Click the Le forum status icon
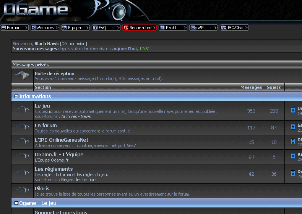302x214 pixels. coord(22,127)
